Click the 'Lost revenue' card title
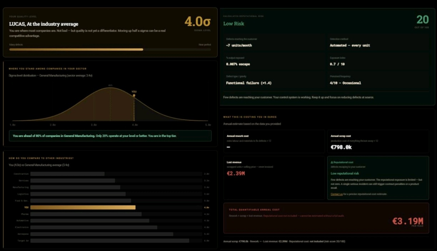Viewport: 437px width, 251px height. tap(234, 162)
